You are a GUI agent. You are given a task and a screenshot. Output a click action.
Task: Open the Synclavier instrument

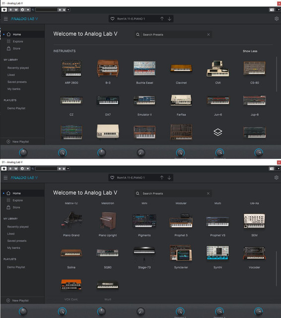pos(181,253)
